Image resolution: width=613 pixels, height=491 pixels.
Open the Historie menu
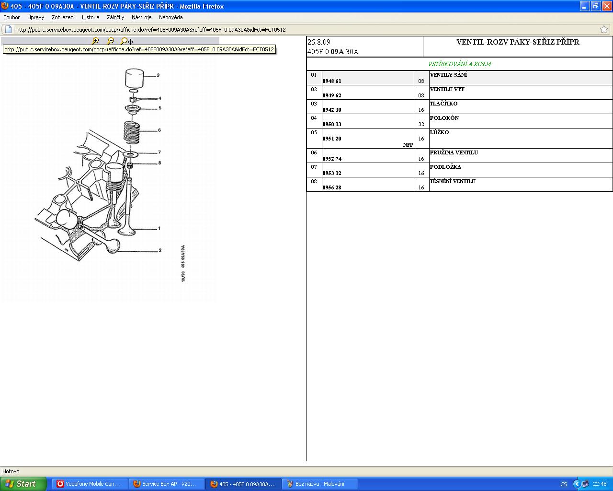(x=91, y=17)
